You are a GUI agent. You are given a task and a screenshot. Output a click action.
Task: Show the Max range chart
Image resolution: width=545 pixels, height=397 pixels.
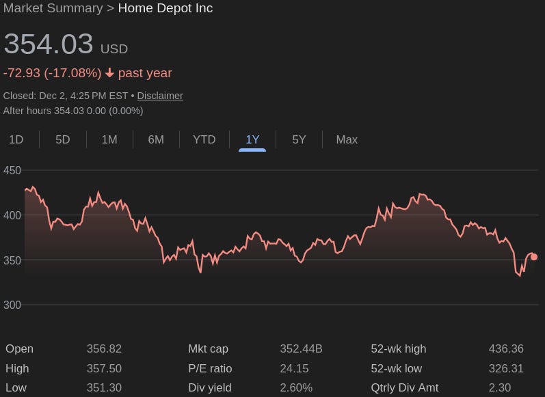(x=347, y=139)
